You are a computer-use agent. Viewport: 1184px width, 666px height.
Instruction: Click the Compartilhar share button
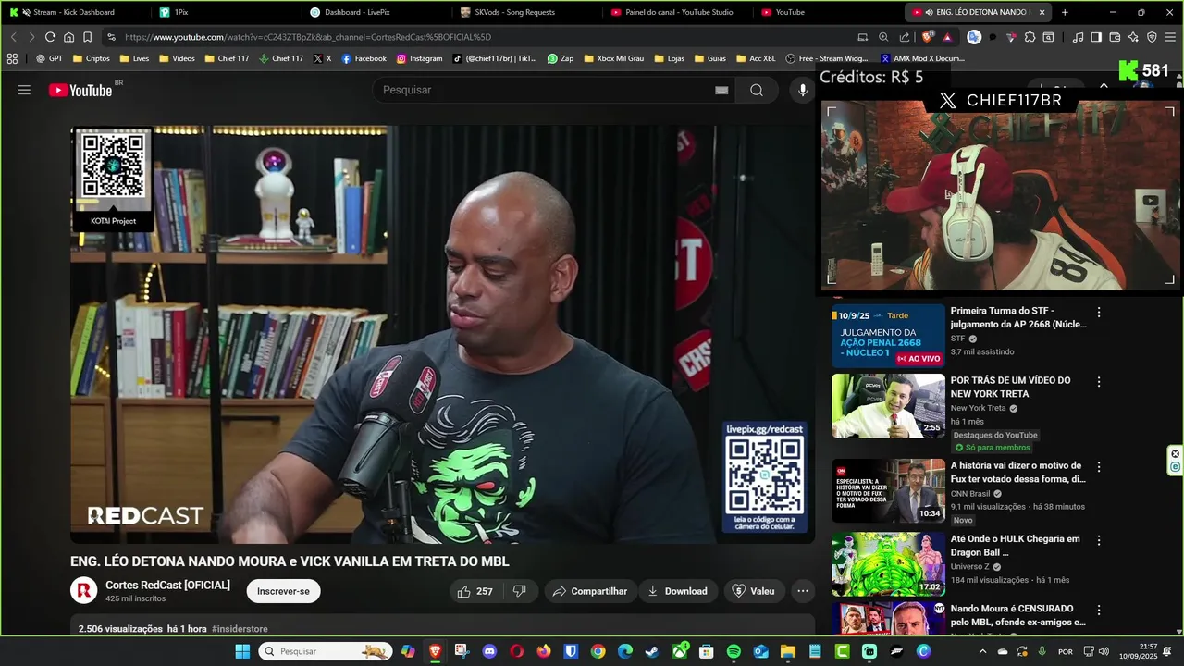(589, 591)
